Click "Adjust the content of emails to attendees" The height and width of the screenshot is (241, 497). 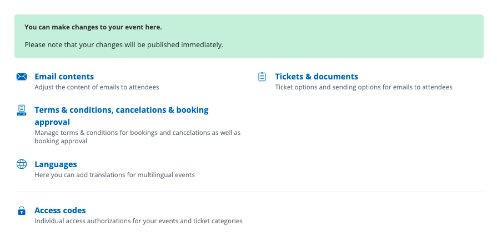[97, 87]
